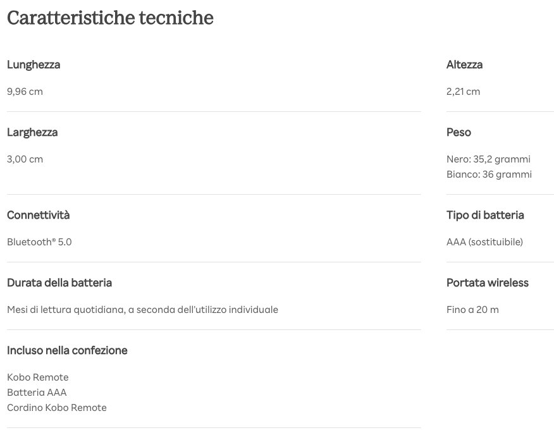Click the Caratteristiche tecniche heading
The height and width of the screenshot is (435, 554).
110,18
